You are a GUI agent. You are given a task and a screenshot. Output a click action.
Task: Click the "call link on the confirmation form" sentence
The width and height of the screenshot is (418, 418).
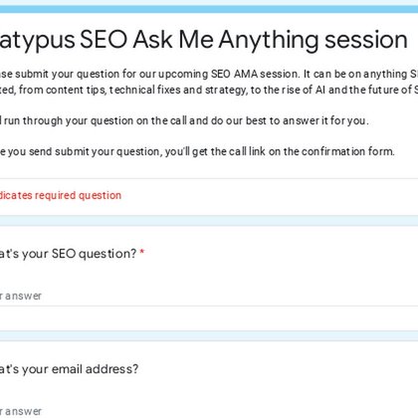click(197, 152)
